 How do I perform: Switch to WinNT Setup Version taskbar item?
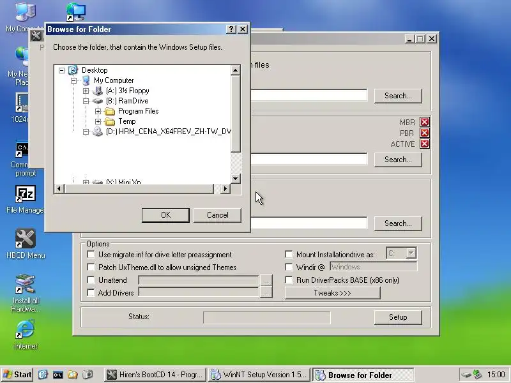tap(259, 375)
